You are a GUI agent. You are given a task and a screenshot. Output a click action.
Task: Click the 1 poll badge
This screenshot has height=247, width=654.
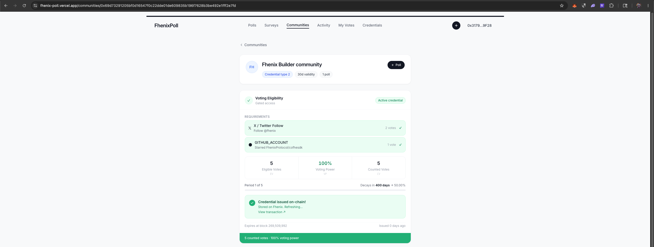pyautogui.click(x=326, y=74)
